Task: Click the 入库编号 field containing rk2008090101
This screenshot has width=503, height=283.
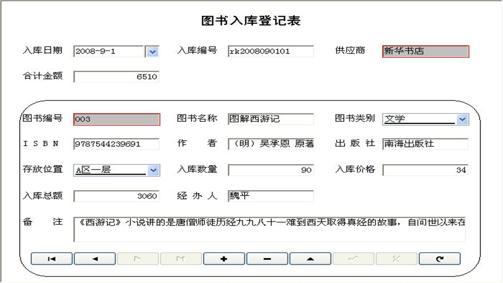Action: tap(270, 51)
